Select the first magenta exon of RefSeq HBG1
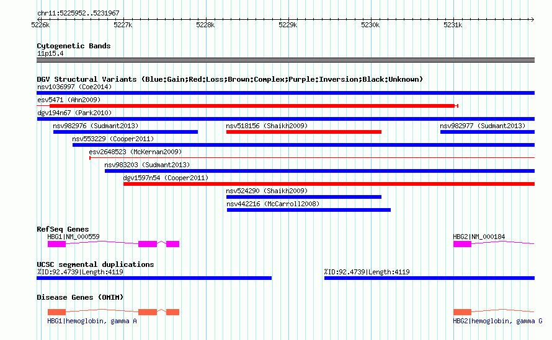 click(56, 244)
